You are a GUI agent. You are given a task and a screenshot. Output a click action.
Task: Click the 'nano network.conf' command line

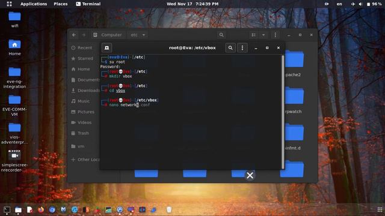click(x=129, y=105)
